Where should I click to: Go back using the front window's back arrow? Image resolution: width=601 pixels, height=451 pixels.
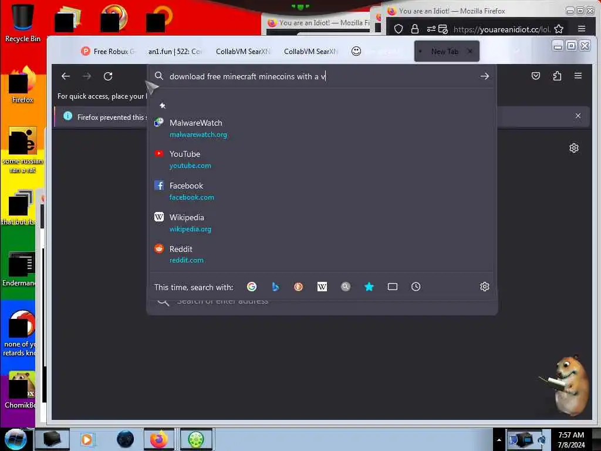pos(66,76)
